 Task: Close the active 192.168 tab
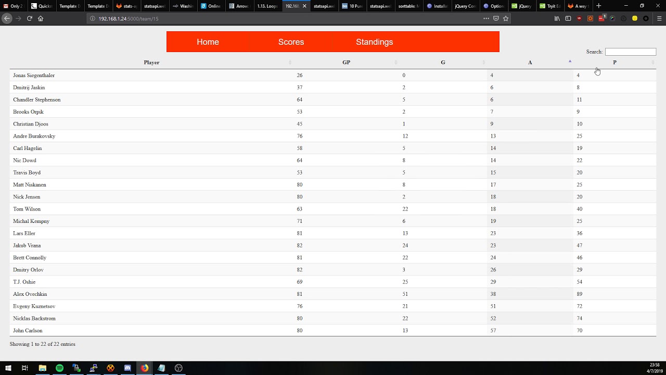click(304, 6)
